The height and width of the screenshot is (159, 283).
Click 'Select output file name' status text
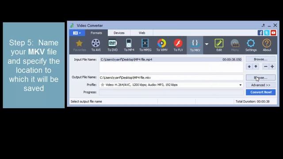click(86, 102)
